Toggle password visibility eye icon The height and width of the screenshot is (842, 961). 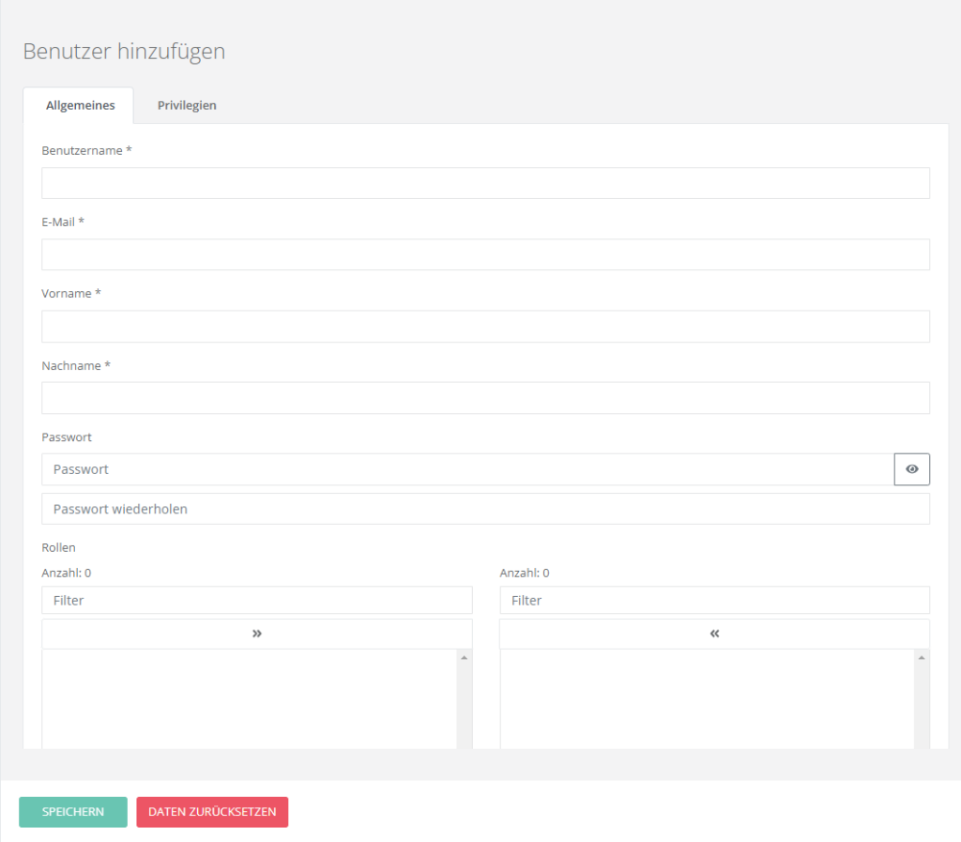[911, 469]
